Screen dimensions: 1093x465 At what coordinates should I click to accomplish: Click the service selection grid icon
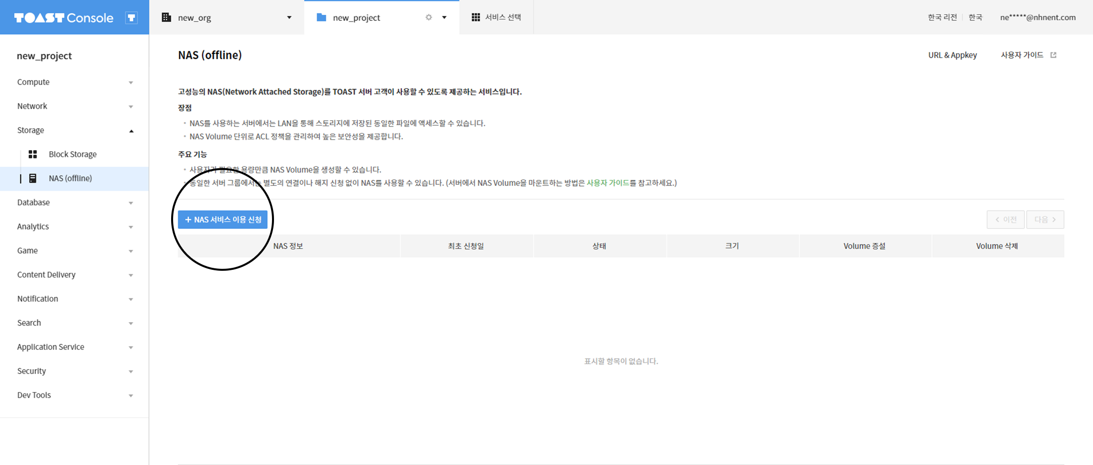click(x=476, y=17)
